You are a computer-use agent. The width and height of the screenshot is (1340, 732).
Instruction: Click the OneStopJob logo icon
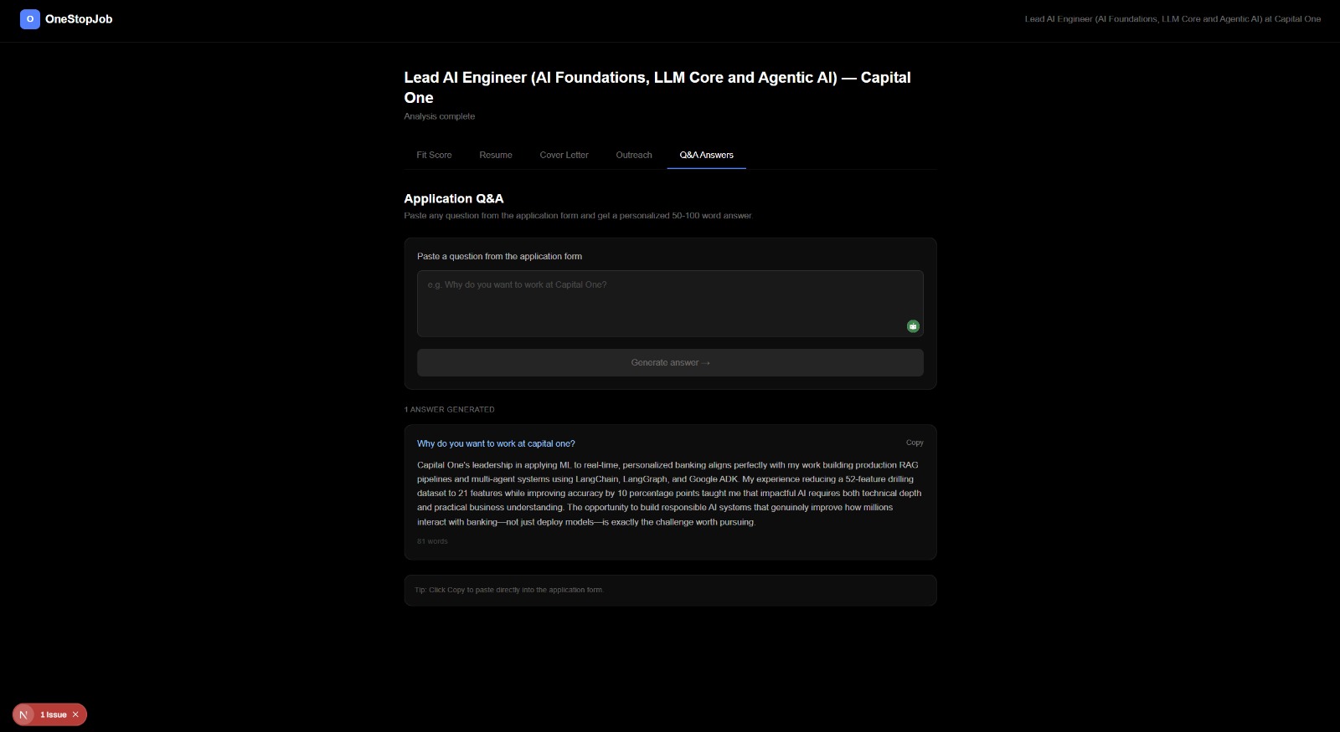[x=30, y=19]
